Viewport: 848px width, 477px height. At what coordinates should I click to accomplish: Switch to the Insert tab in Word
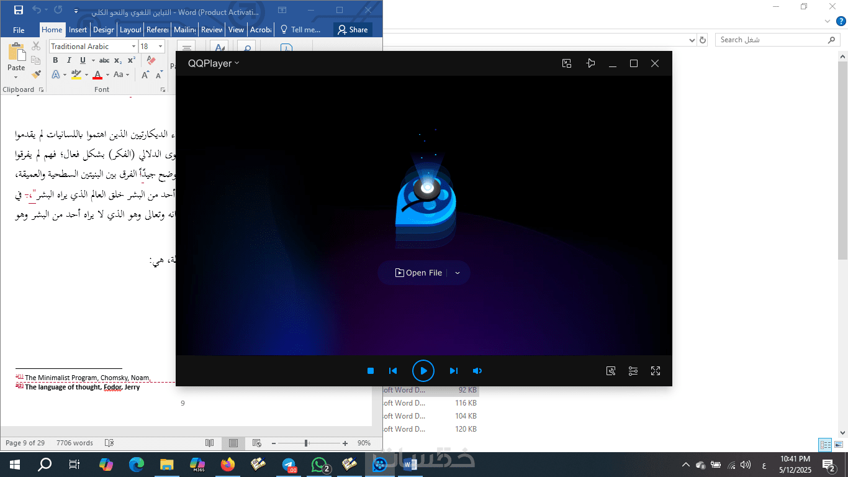click(78, 30)
